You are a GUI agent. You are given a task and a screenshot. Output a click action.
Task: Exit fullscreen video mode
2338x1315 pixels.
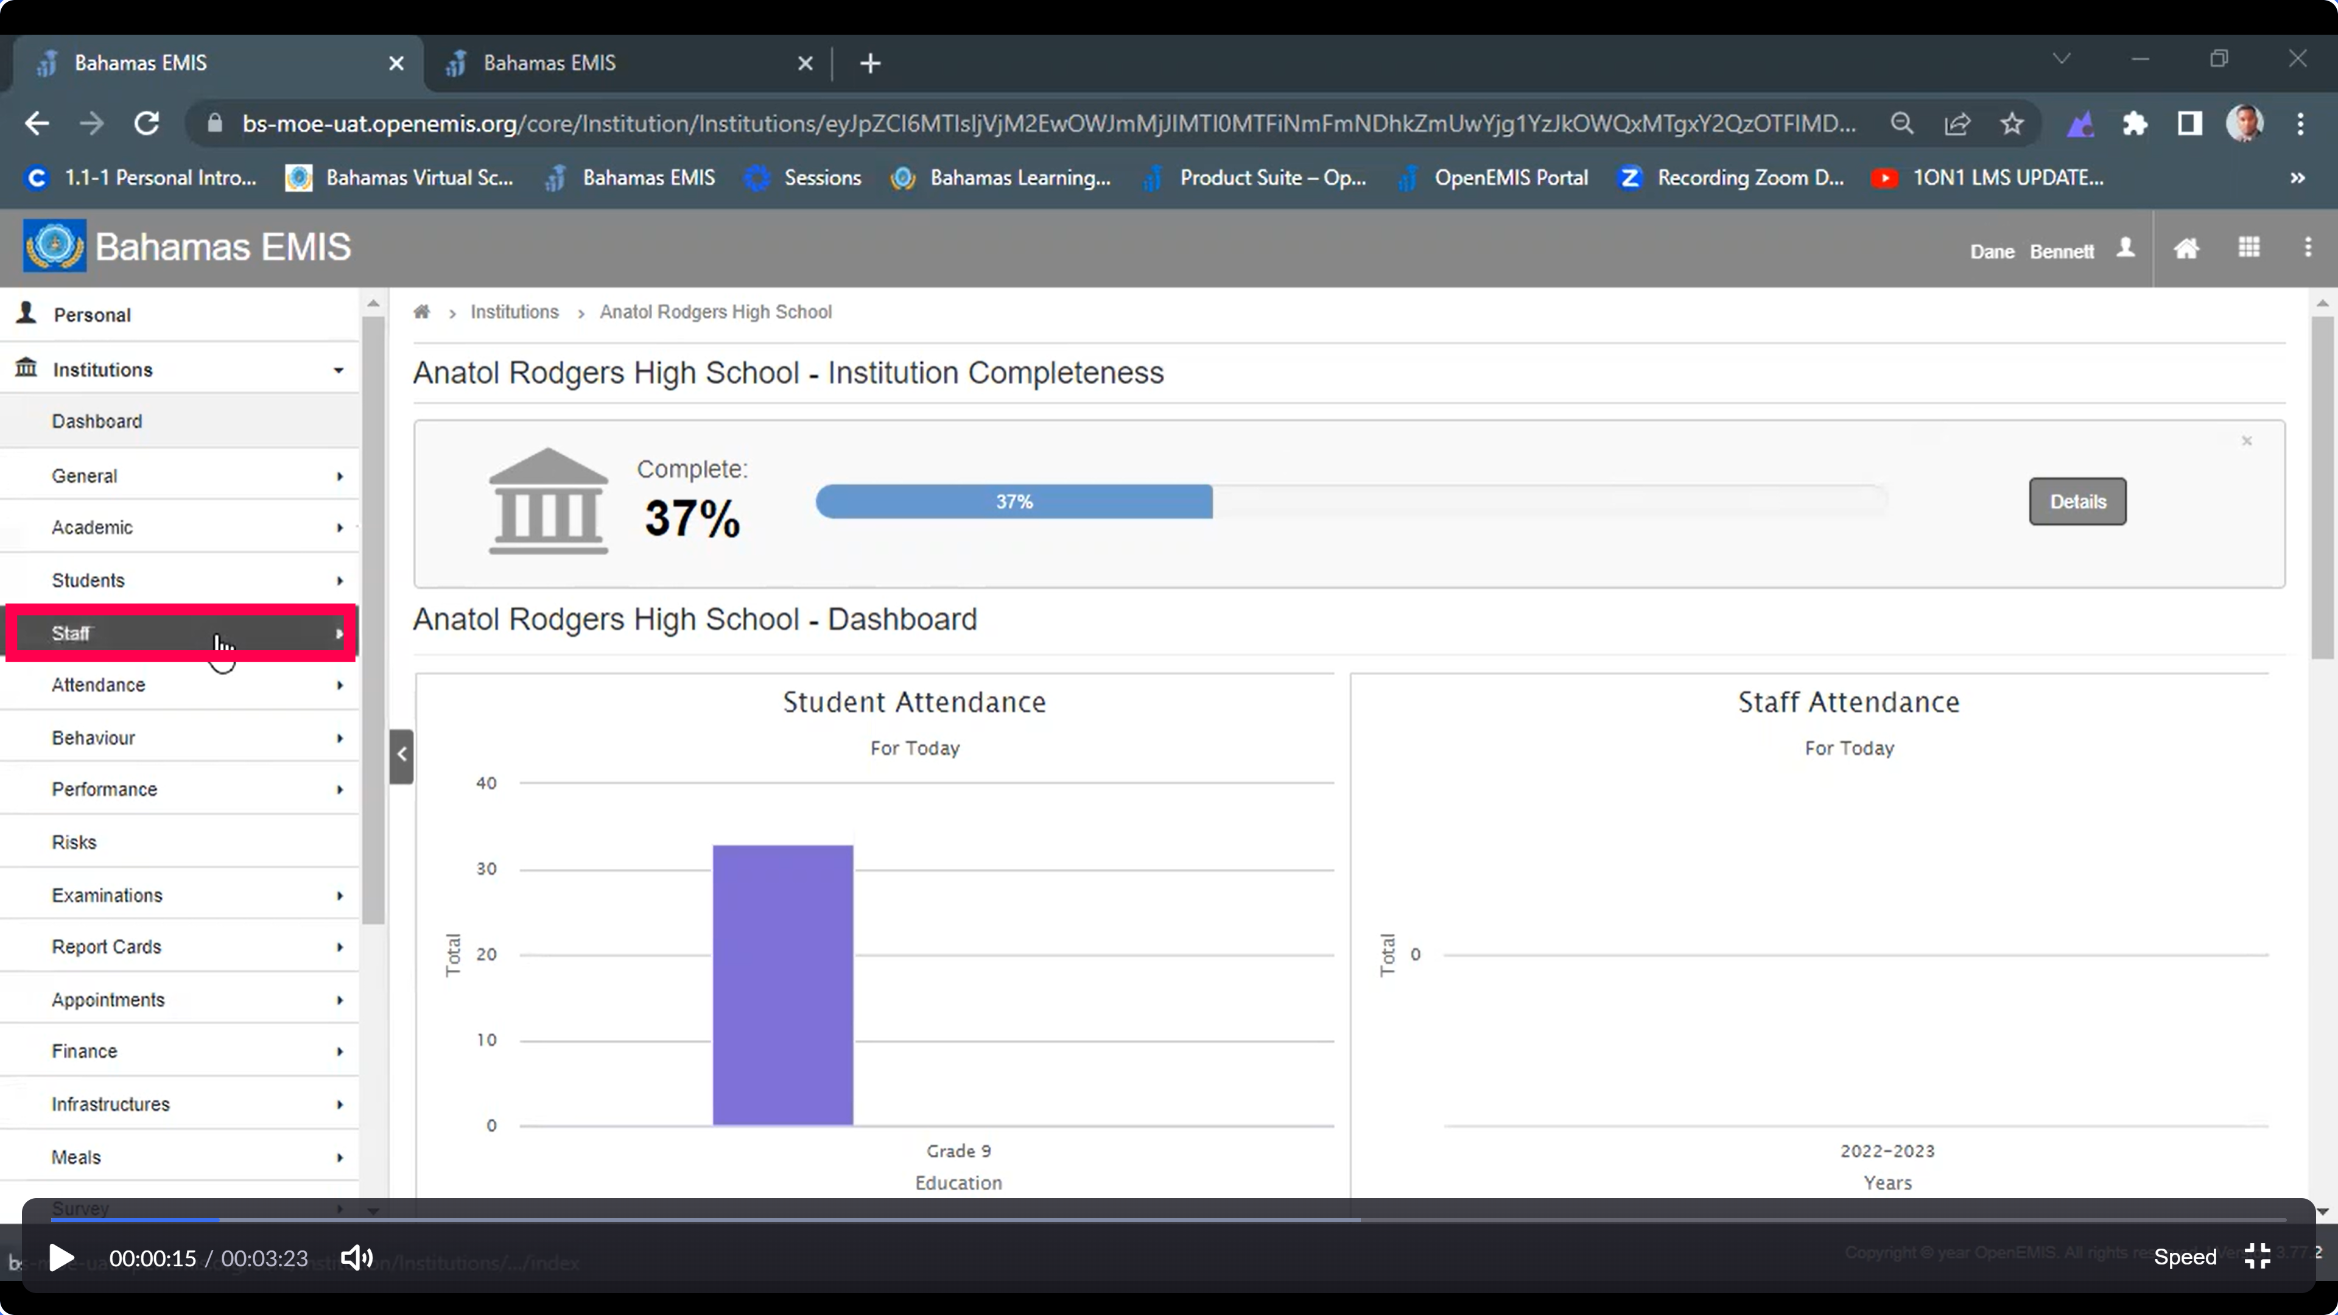click(2257, 1256)
